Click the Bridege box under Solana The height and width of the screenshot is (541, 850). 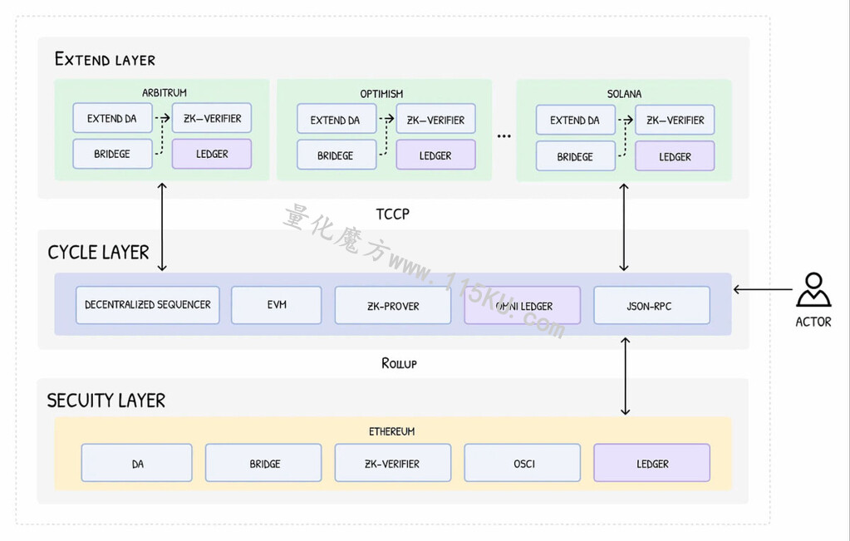(576, 156)
